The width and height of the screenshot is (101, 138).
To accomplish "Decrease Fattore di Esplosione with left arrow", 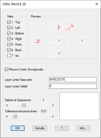I will click(x=7, y=105).
